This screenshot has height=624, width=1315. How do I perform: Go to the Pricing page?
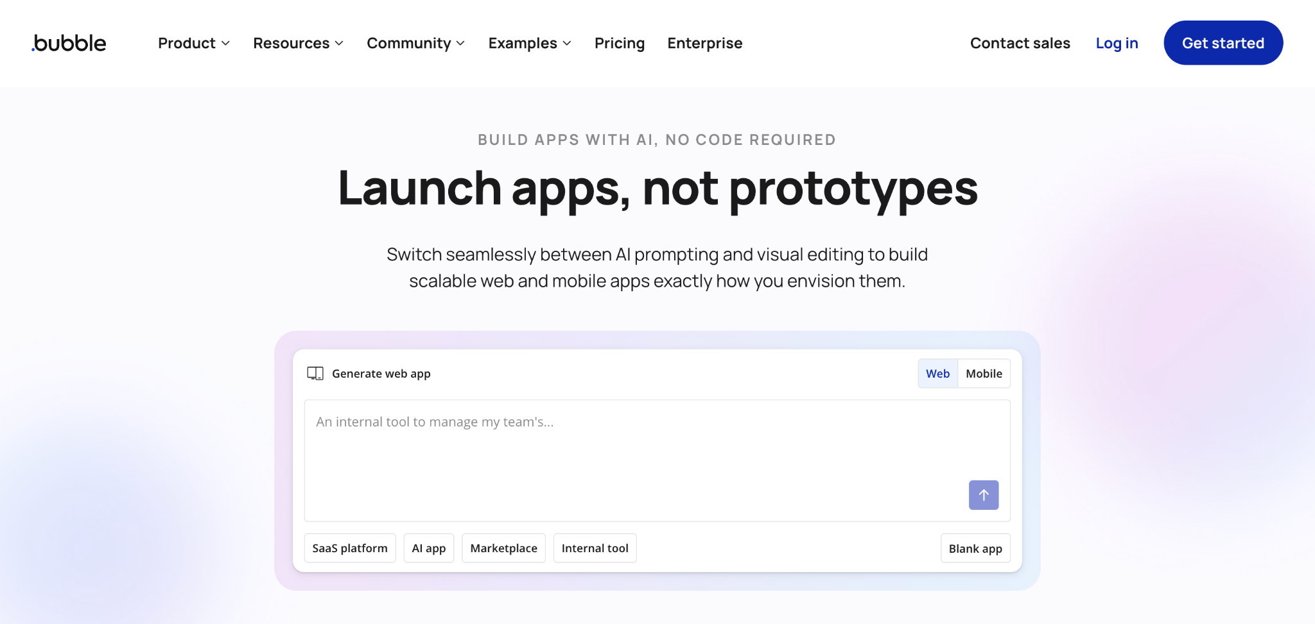(620, 43)
